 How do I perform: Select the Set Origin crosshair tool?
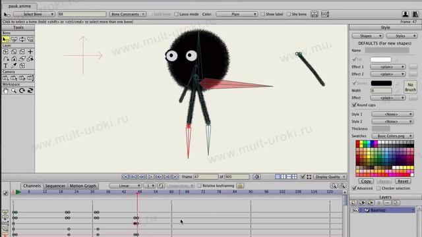[30, 51]
